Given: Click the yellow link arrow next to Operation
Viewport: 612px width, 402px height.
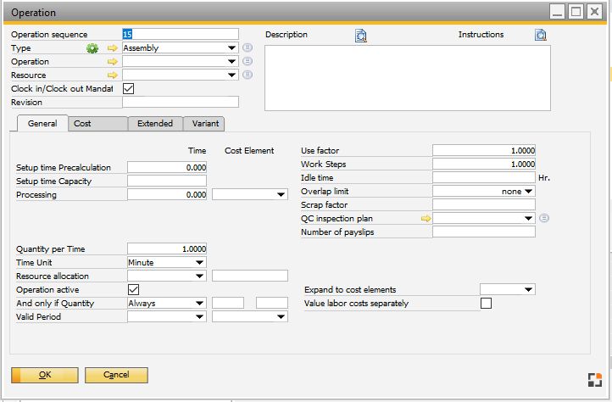Looking at the screenshot, I should coord(111,62).
